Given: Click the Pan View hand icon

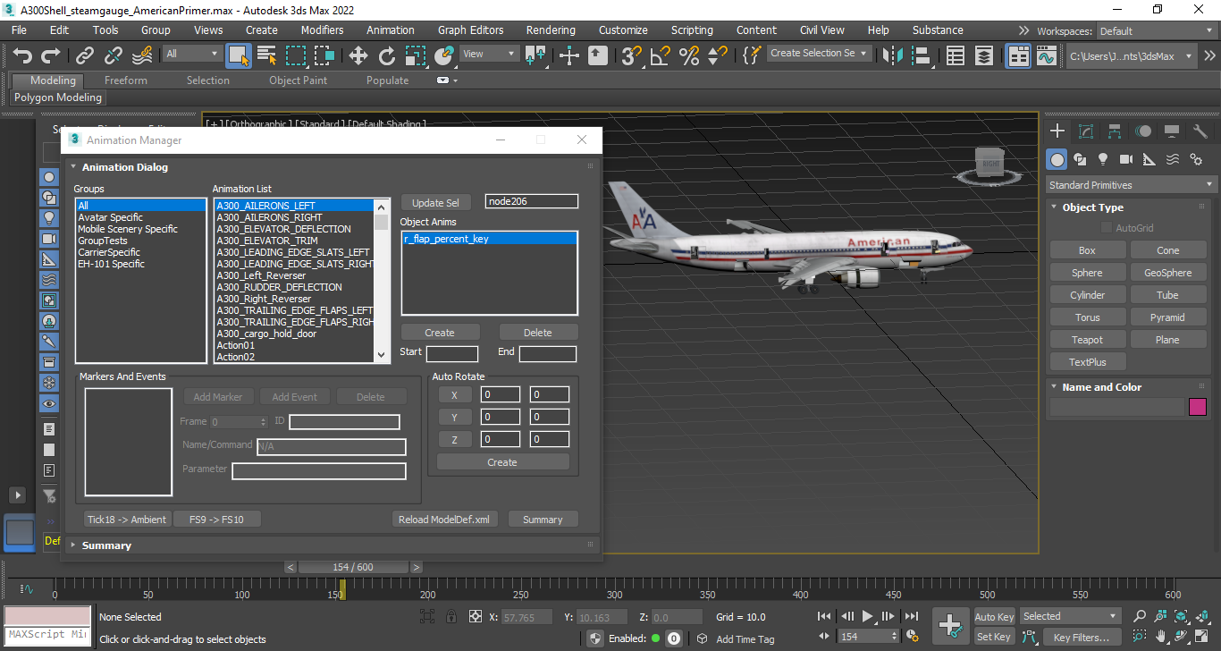Looking at the screenshot, I should tap(1160, 637).
